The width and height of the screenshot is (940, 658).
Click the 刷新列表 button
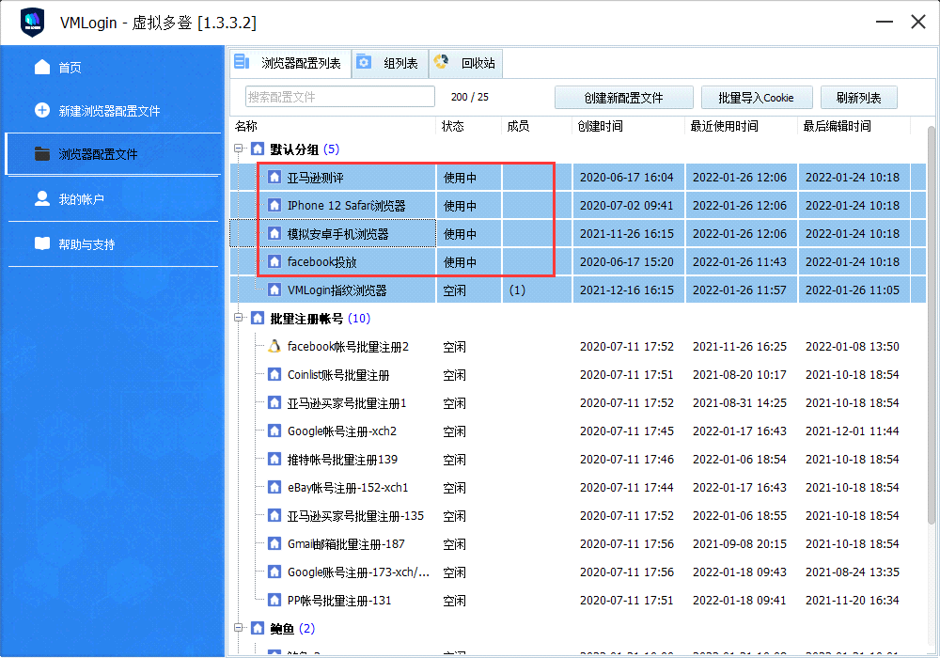coord(858,98)
